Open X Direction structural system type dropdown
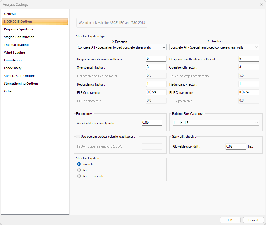The height and width of the screenshot is (225, 266). pos(122,47)
